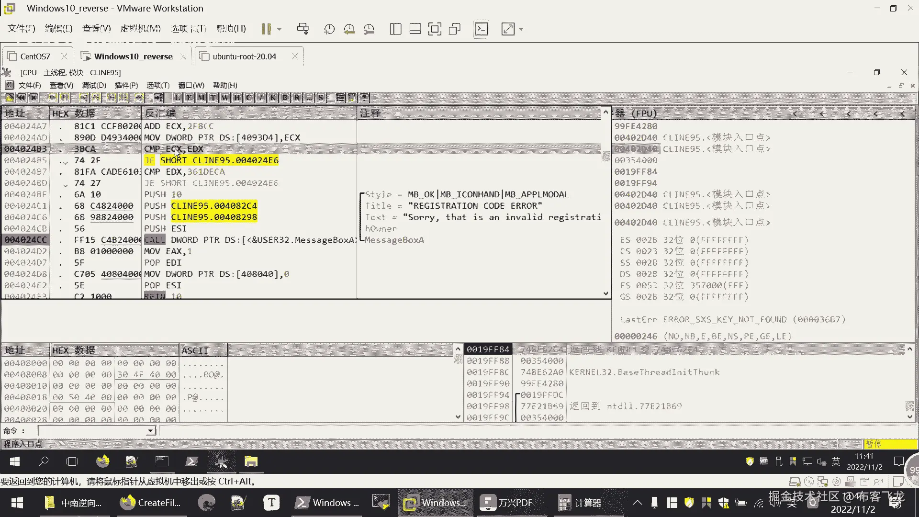
Task: Click in the command input field
Action: point(93,431)
